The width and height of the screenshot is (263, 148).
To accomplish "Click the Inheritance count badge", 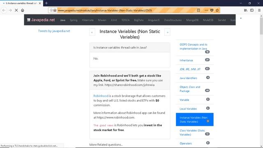I will click(207, 60).
